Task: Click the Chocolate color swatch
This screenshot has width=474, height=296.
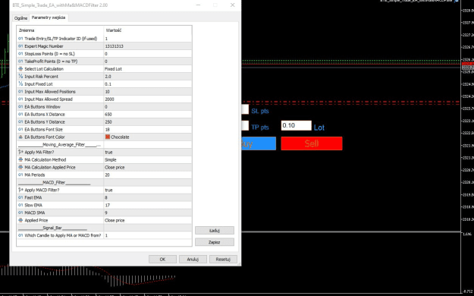Action: [108, 137]
